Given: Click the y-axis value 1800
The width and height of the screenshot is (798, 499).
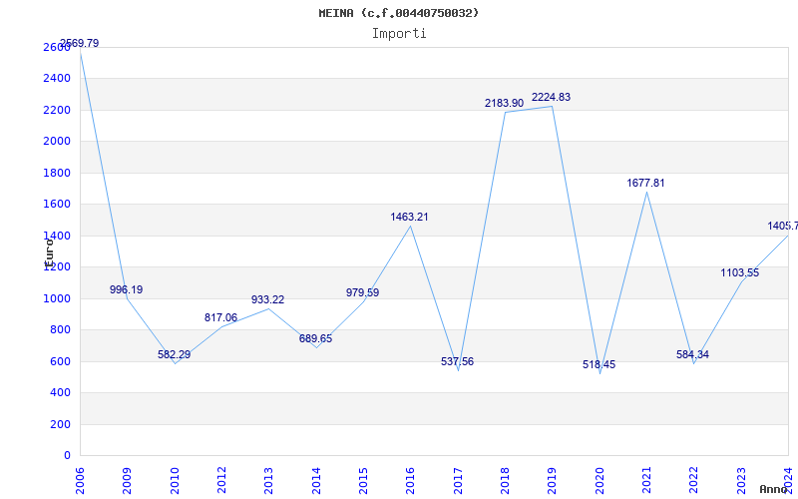Looking at the screenshot, I should 57,173.
